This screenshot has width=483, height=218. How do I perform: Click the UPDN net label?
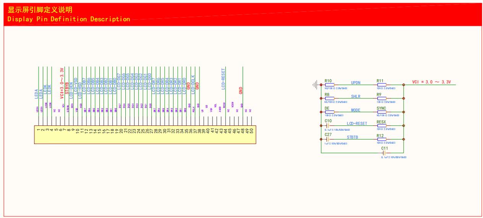356,82
